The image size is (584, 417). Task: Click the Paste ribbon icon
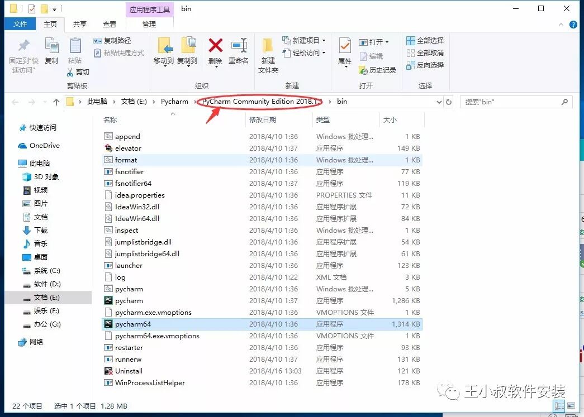pyautogui.click(x=75, y=46)
